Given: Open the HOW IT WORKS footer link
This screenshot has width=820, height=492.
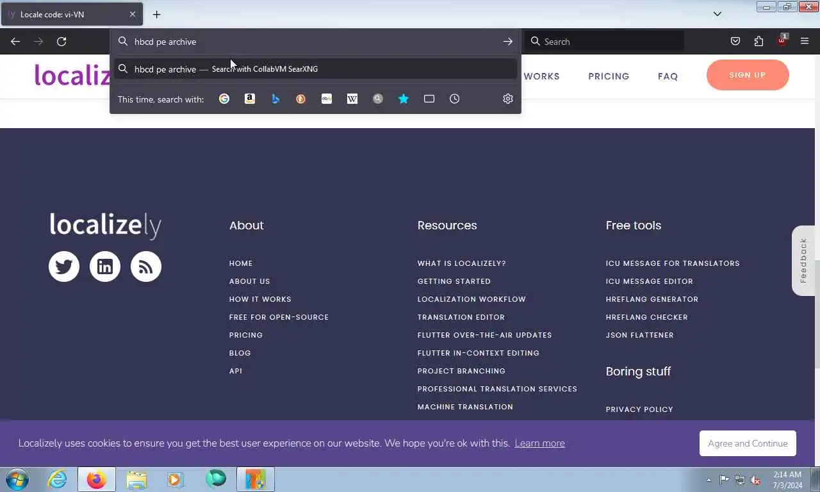Looking at the screenshot, I should [x=260, y=299].
